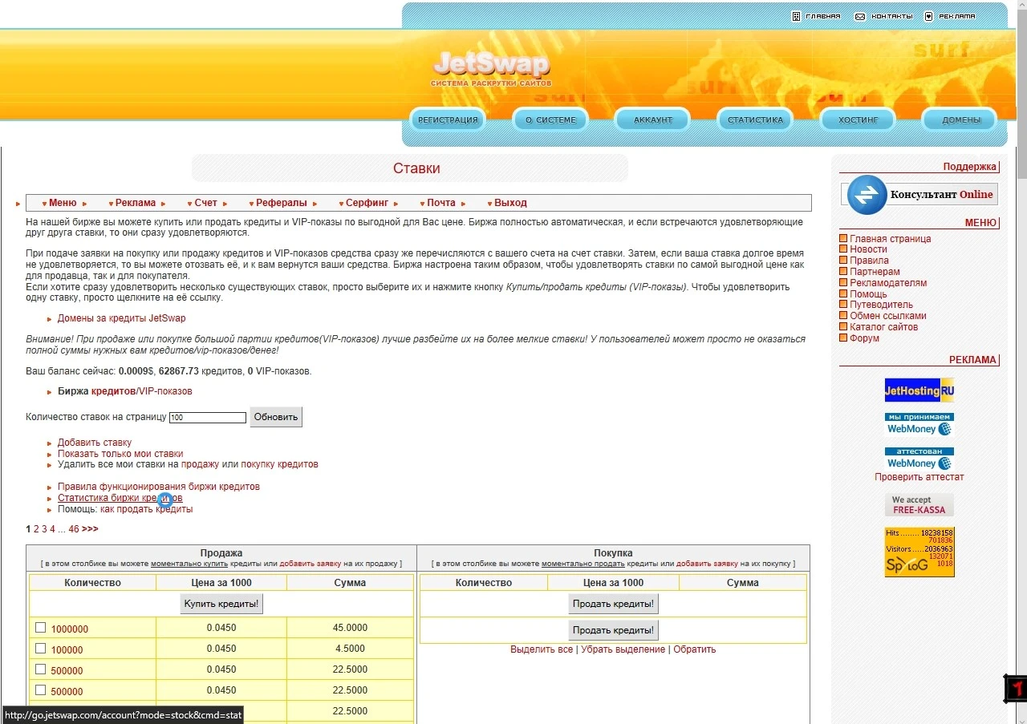Click the 'продажу' delete bids link

[200, 464]
